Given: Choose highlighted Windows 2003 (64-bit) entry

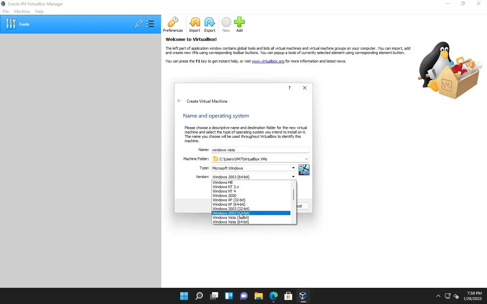Looking at the screenshot, I should (251, 213).
